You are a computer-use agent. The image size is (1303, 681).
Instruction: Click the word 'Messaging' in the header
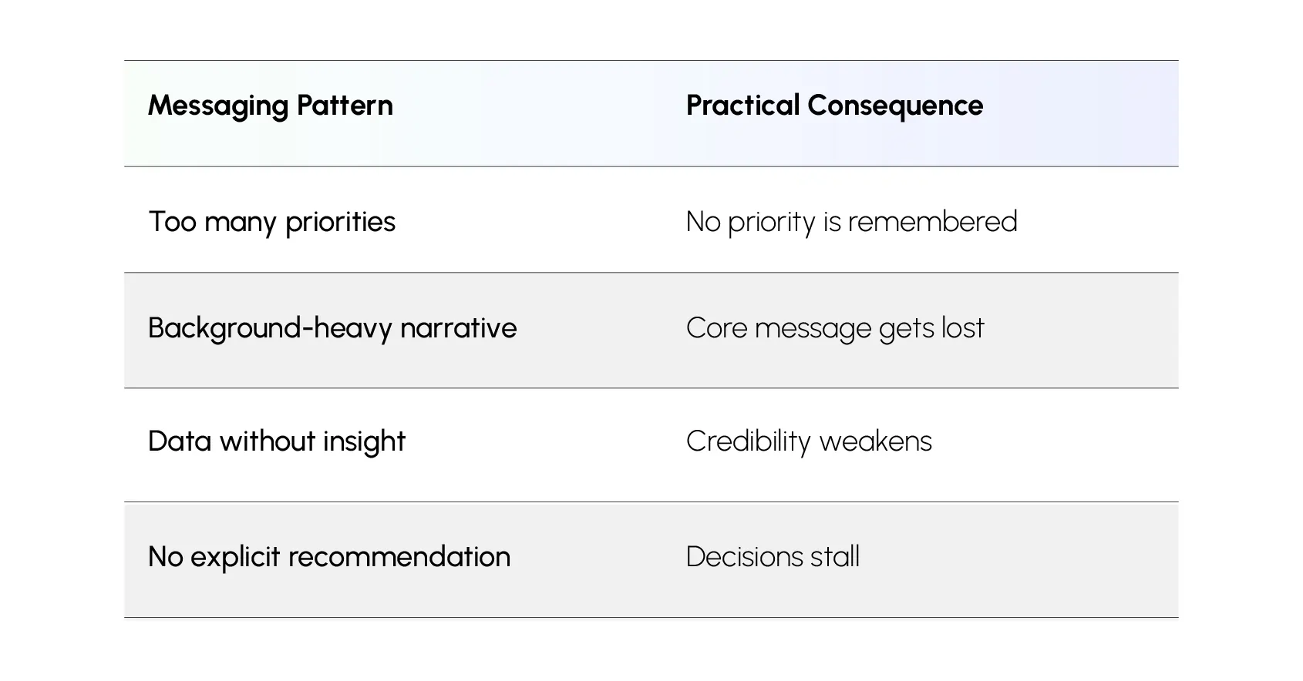click(x=218, y=106)
